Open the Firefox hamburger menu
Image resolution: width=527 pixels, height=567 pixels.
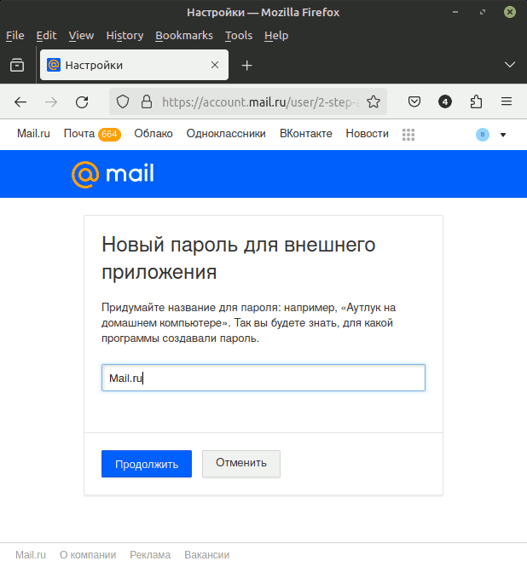[507, 101]
